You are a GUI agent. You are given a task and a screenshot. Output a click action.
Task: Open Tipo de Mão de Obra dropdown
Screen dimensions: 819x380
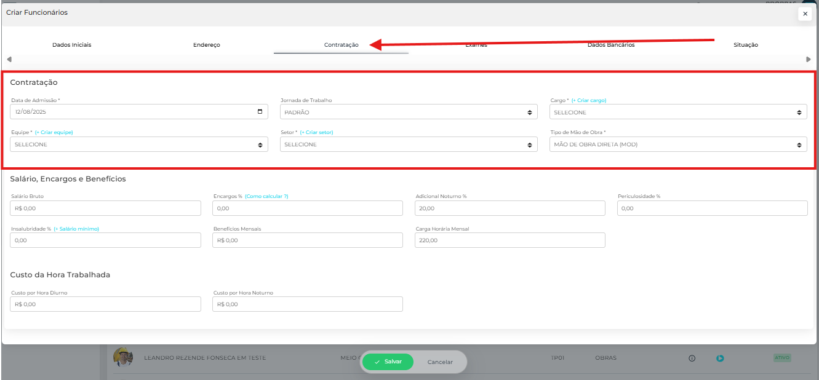pos(678,144)
